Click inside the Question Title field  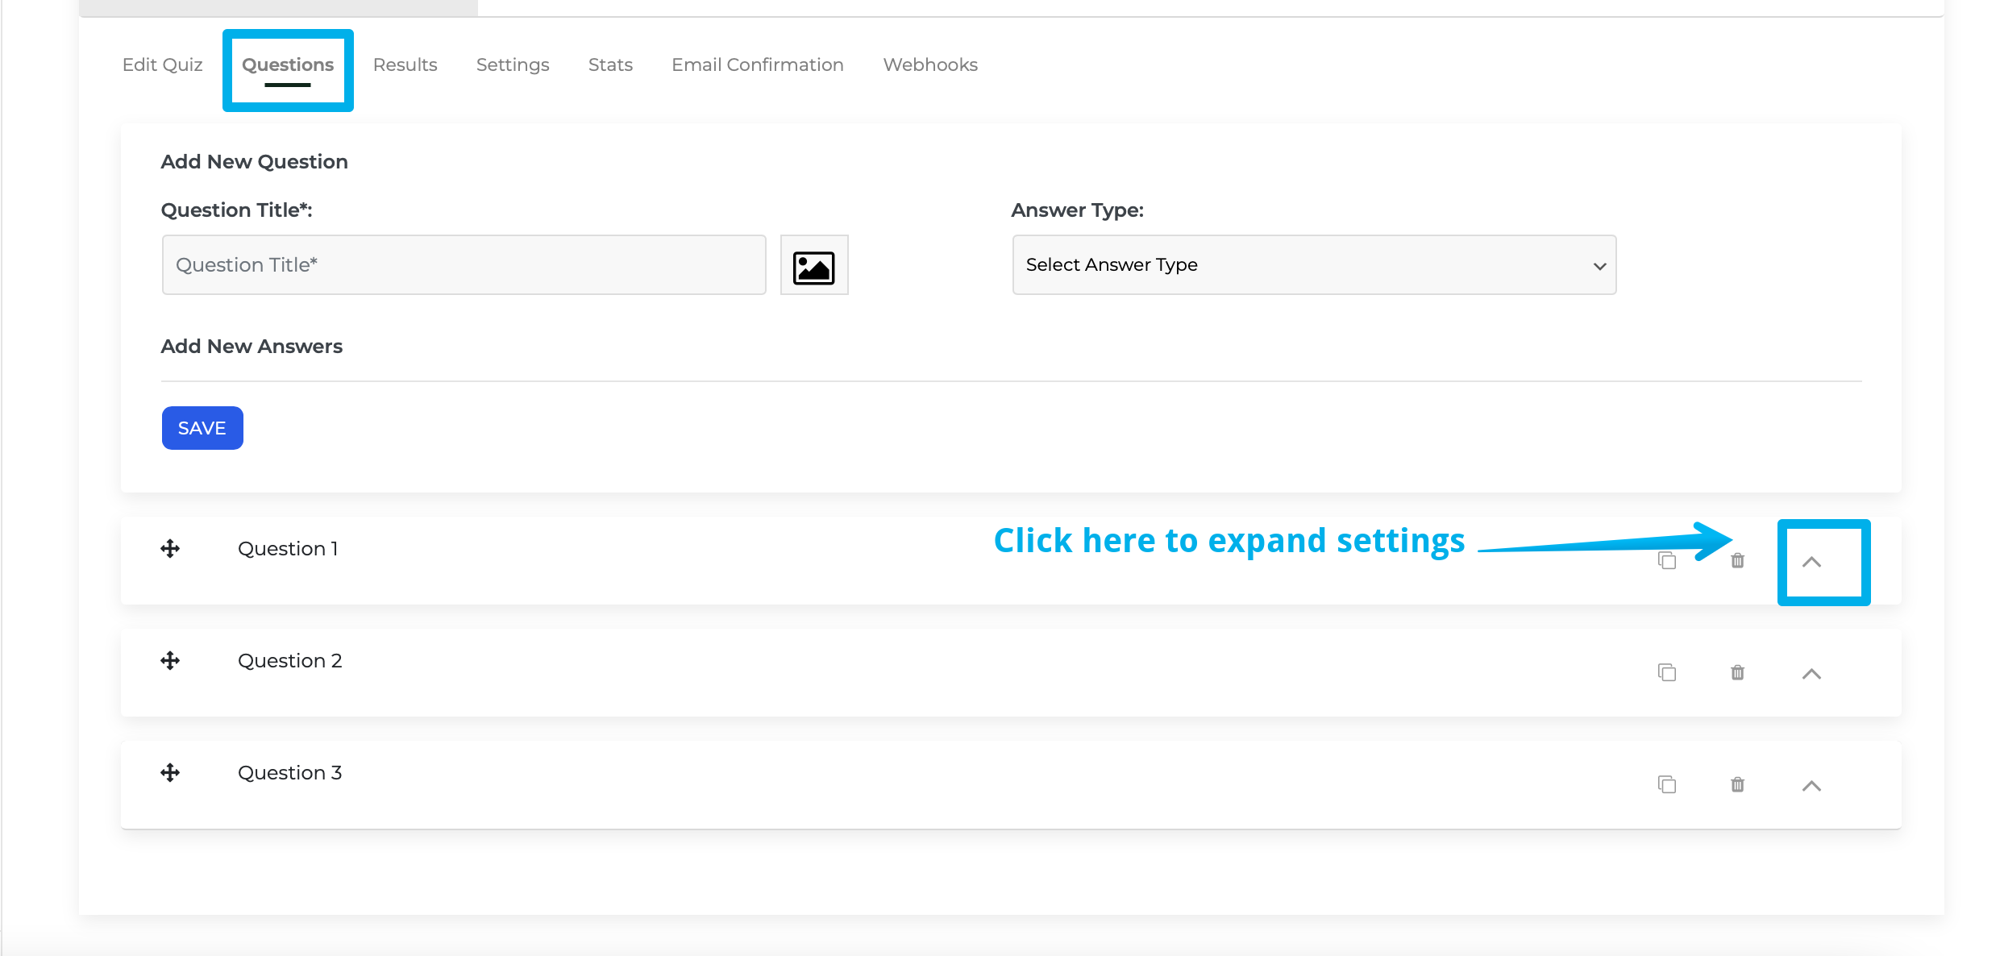tap(464, 264)
